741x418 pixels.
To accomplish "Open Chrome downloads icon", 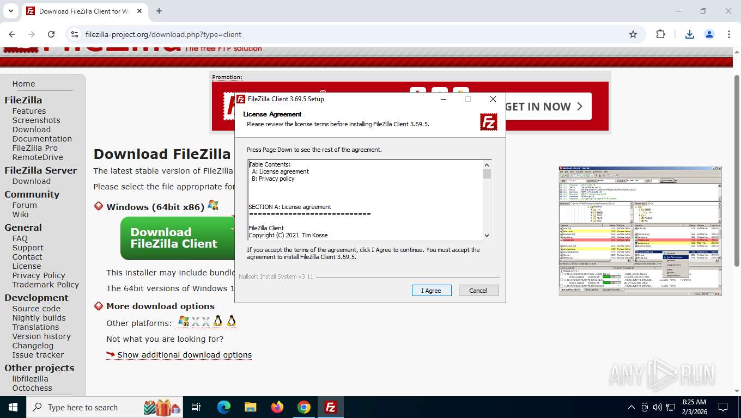I will 689,34.
